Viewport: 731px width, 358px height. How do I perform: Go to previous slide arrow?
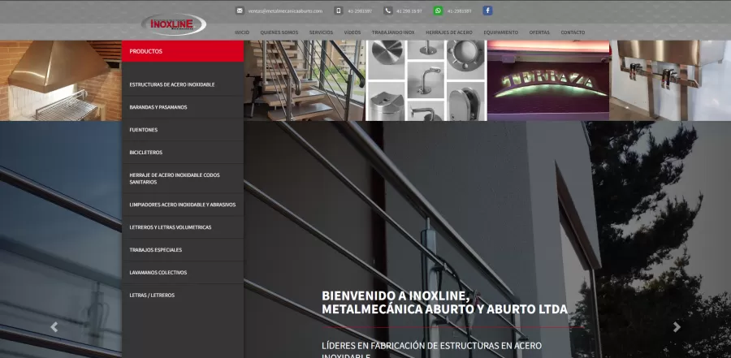[54, 327]
